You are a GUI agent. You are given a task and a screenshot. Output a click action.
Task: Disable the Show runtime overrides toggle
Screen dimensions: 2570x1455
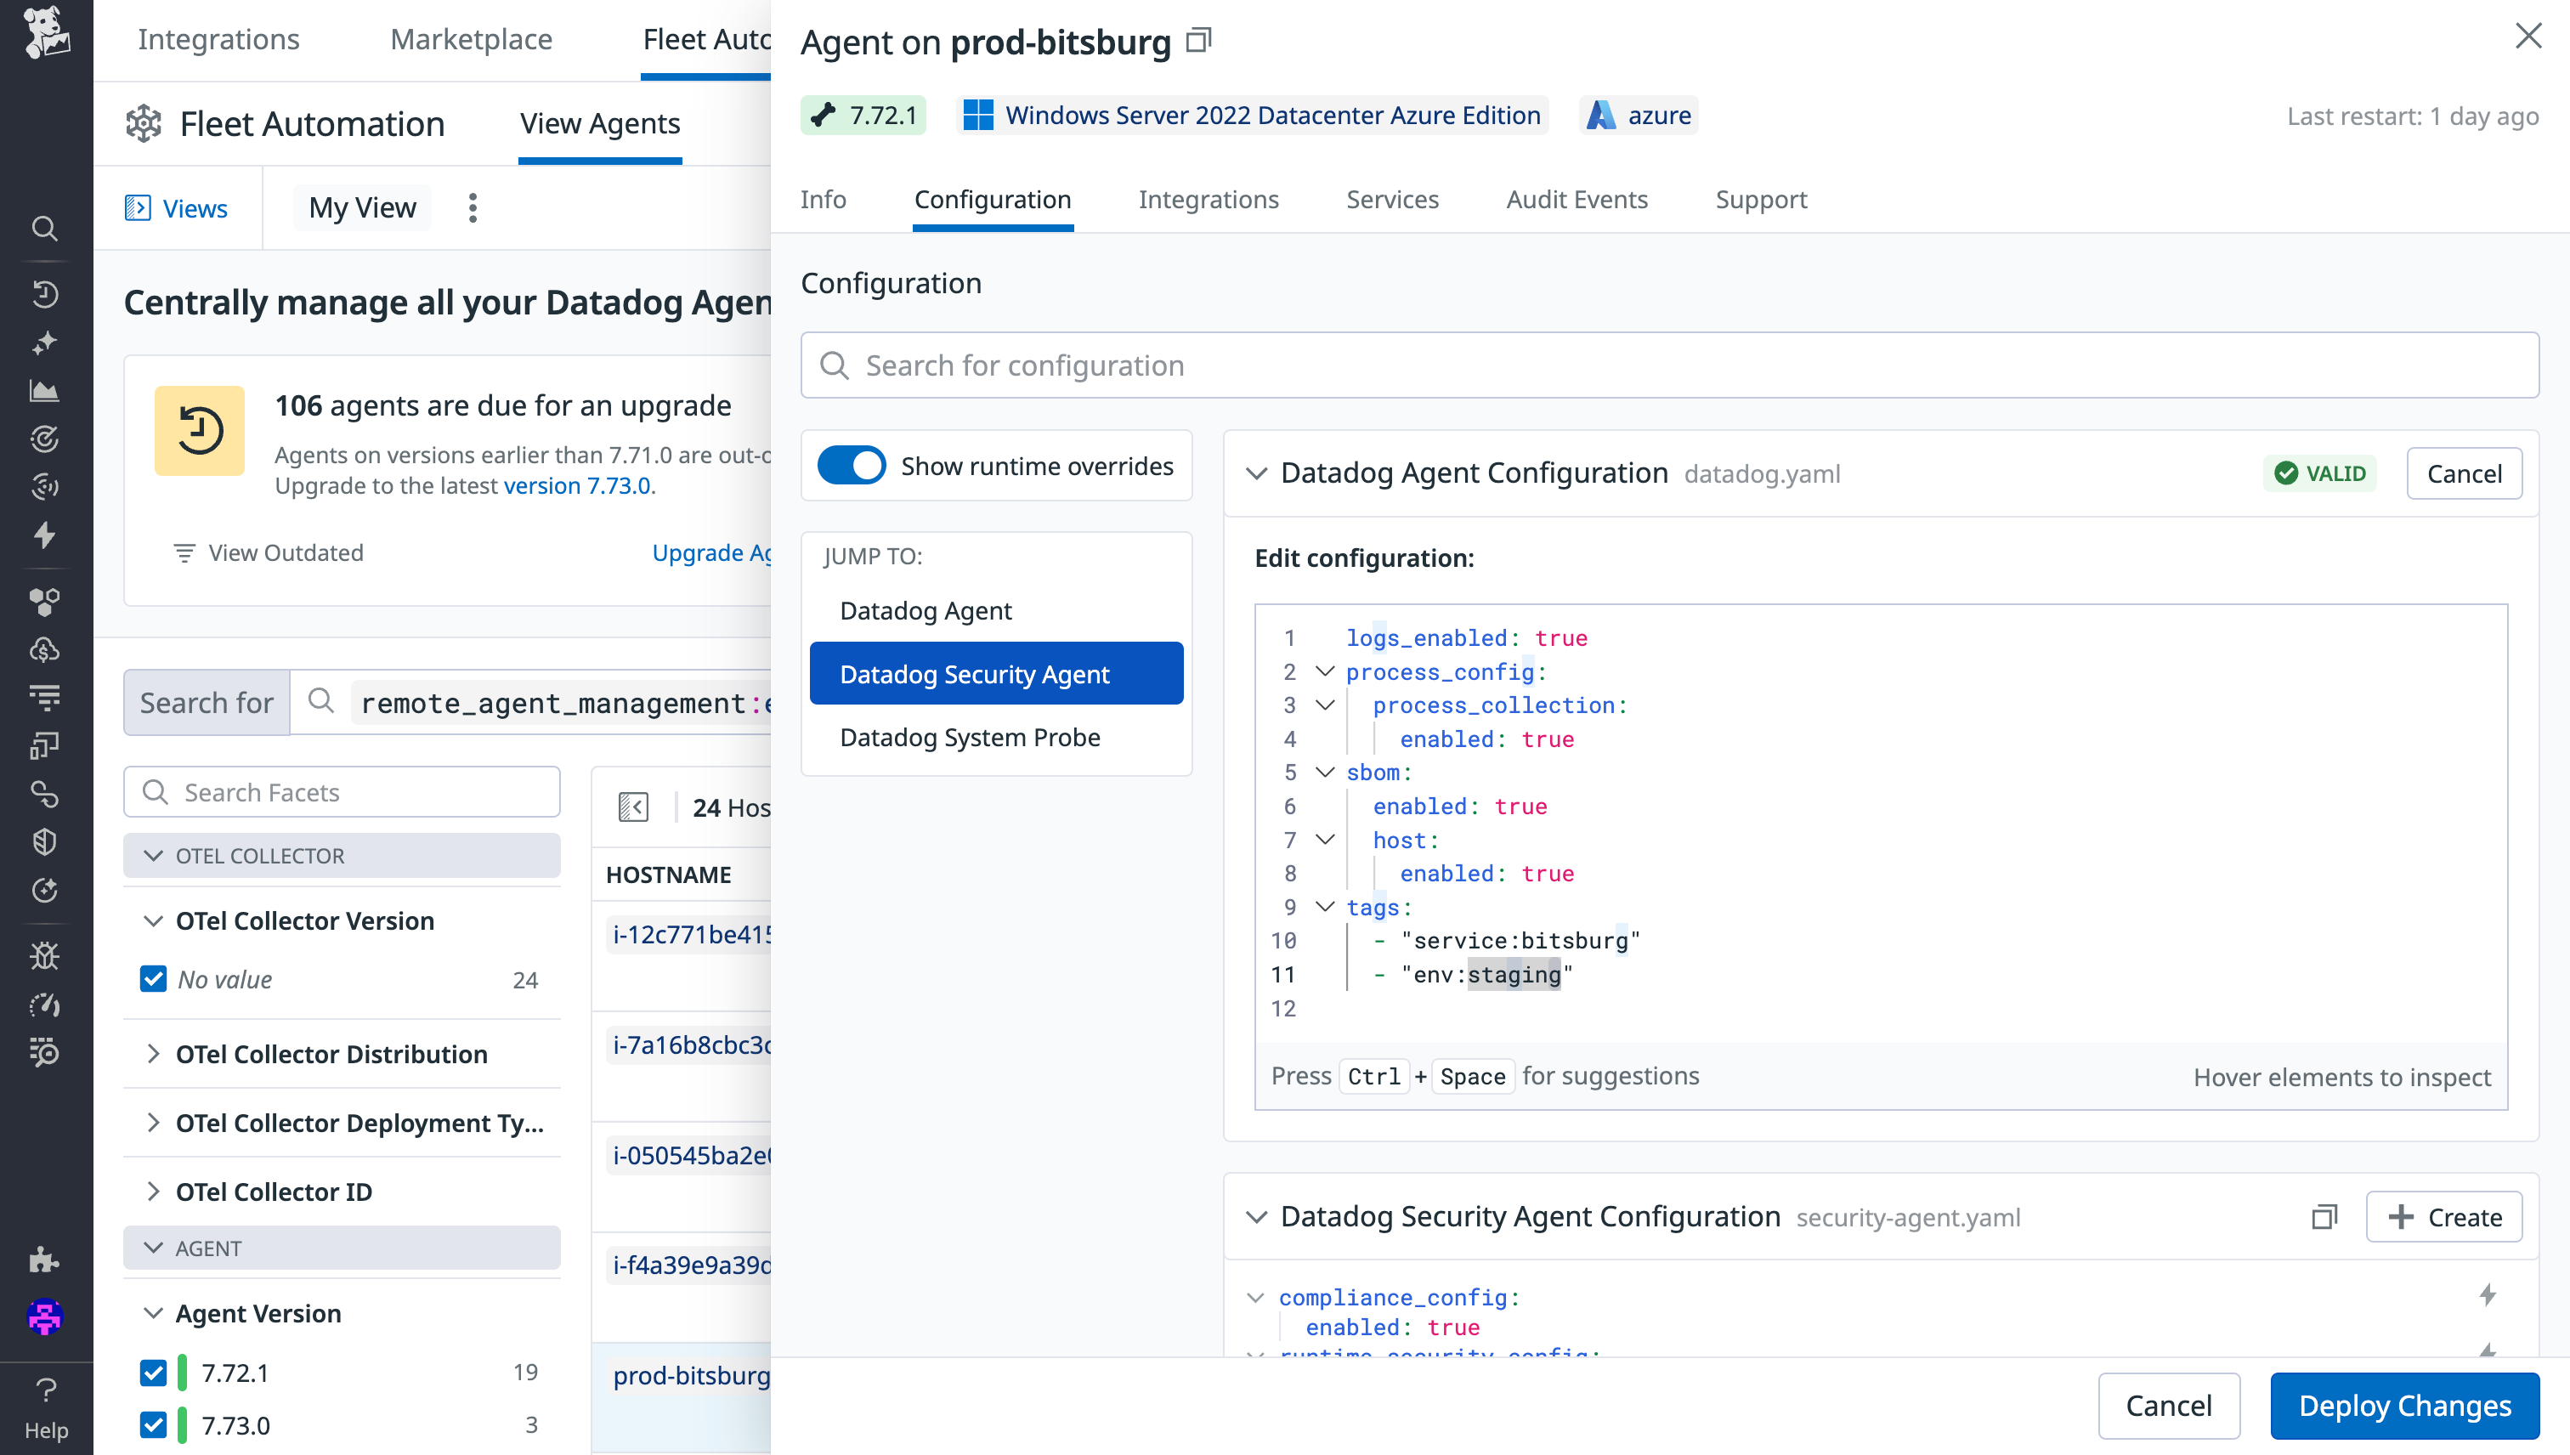point(852,465)
